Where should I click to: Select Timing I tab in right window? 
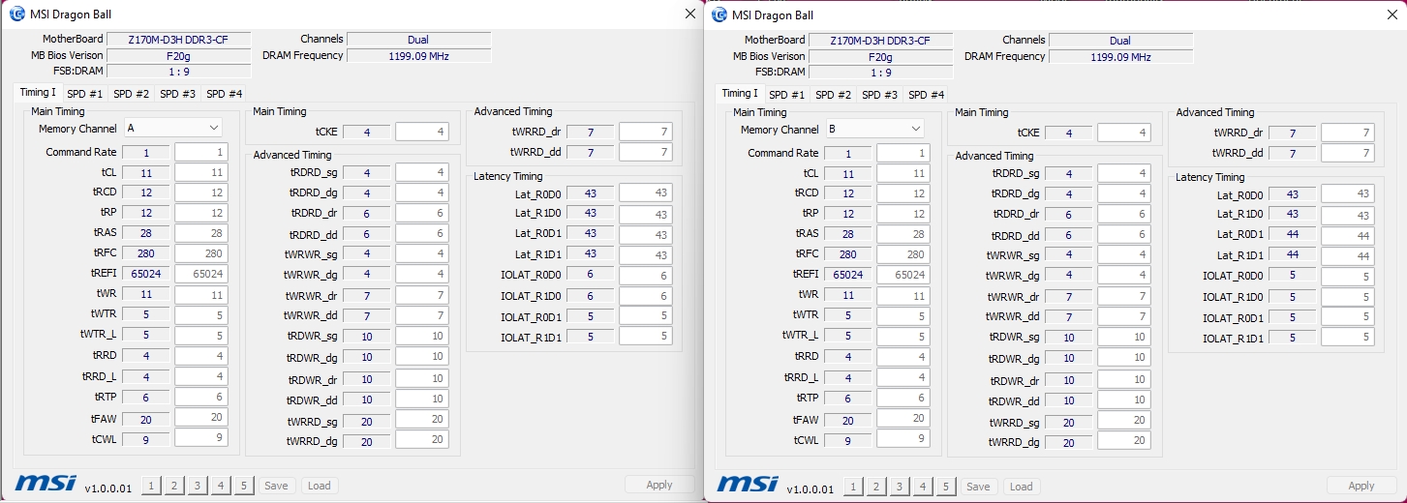pyautogui.click(x=740, y=93)
